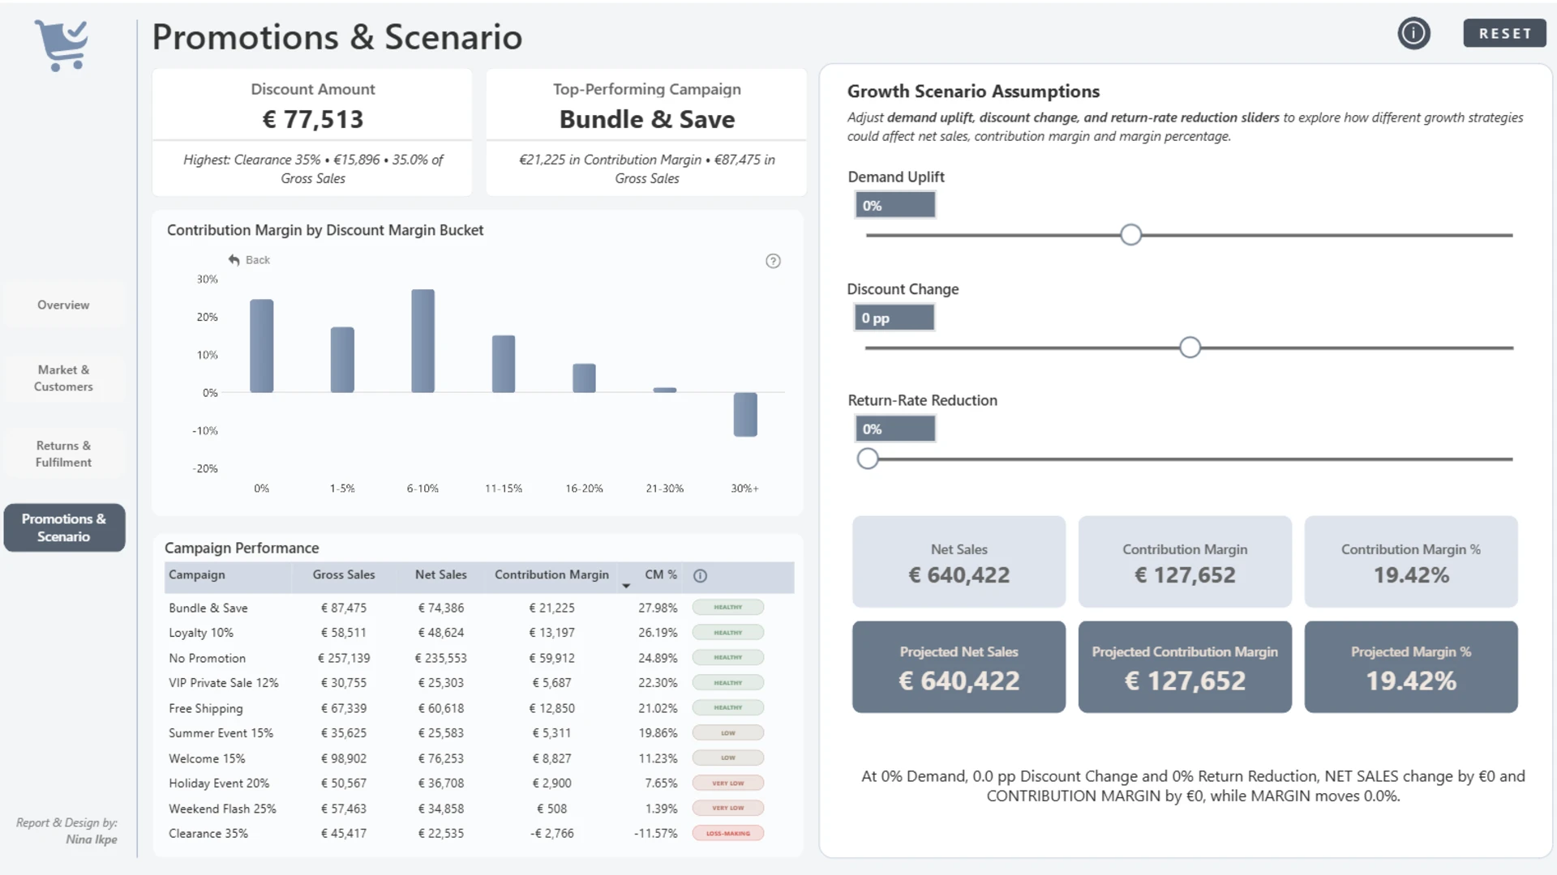Click Holiday Event 20% campaign name
The width and height of the screenshot is (1557, 875).
[x=219, y=783]
